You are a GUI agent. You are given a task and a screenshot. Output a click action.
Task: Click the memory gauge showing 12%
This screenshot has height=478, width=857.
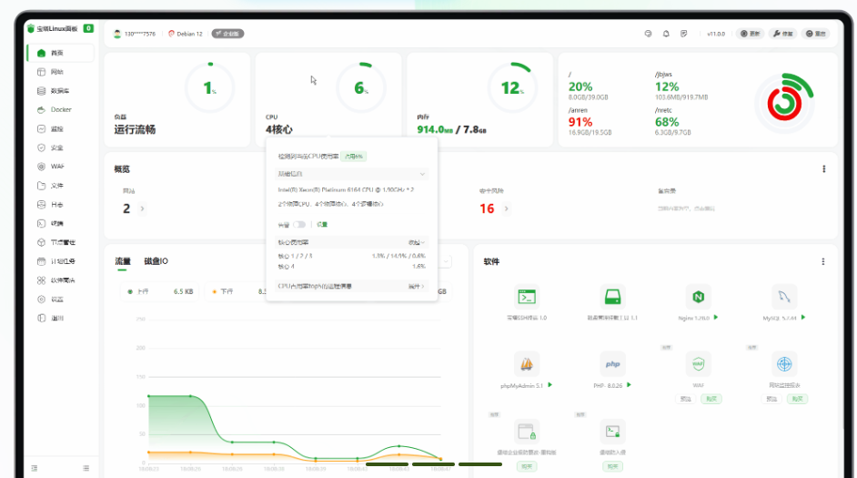pyautogui.click(x=512, y=87)
